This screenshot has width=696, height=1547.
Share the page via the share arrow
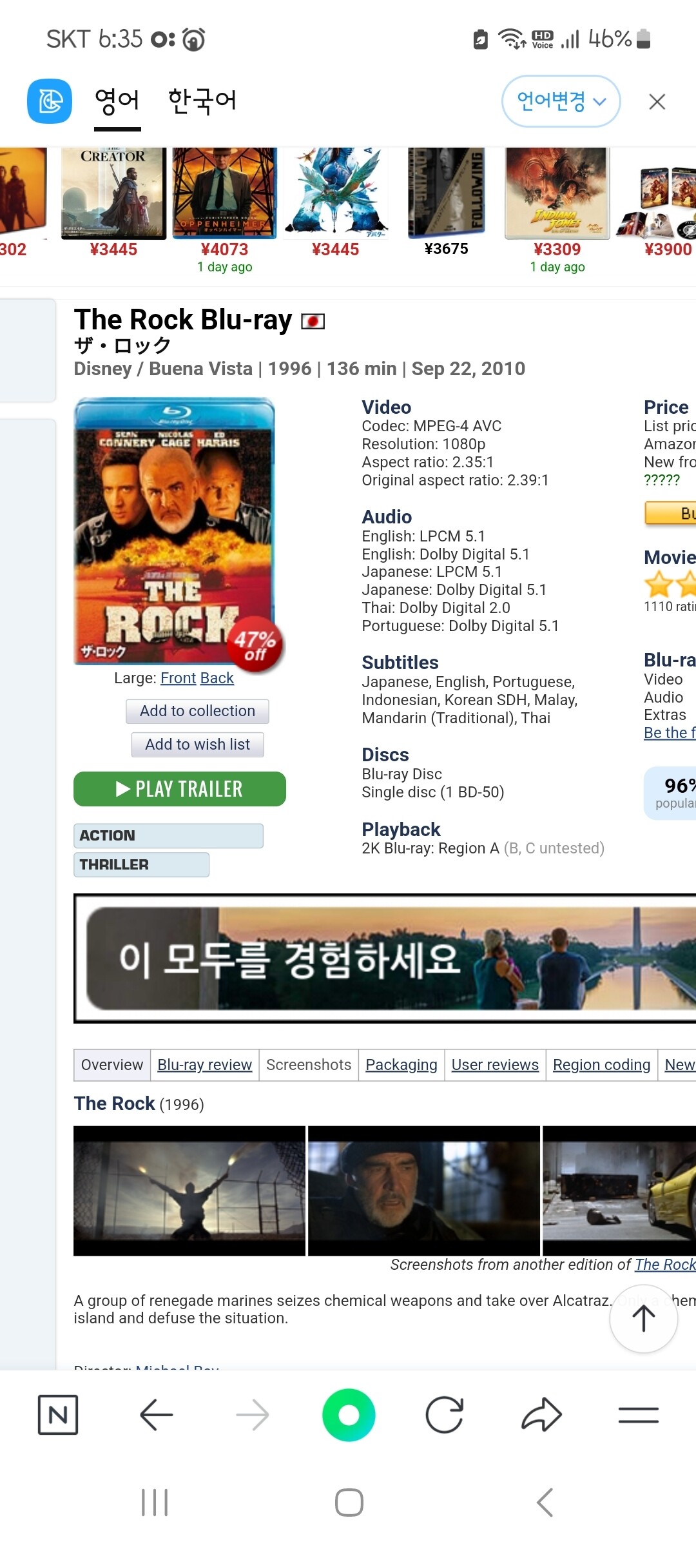[542, 1415]
